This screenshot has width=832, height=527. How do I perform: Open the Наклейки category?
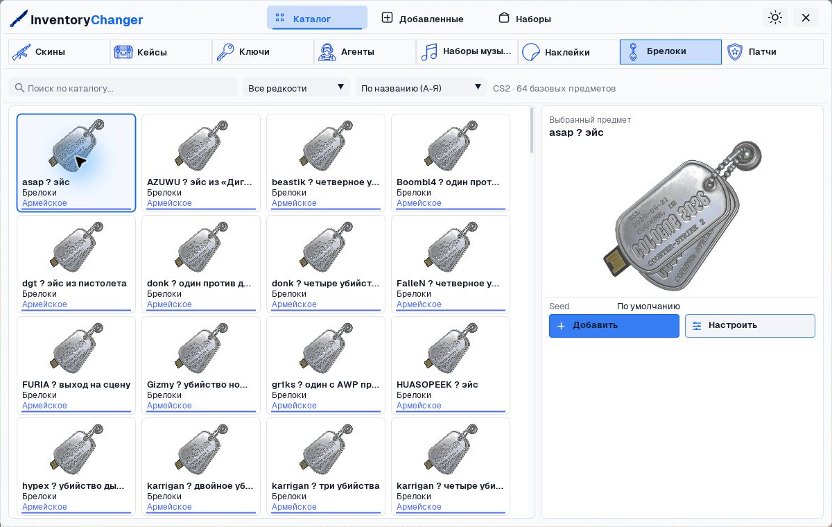pyautogui.click(x=569, y=52)
